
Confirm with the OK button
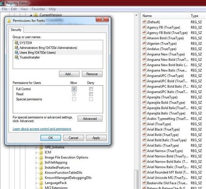tap(51, 138)
